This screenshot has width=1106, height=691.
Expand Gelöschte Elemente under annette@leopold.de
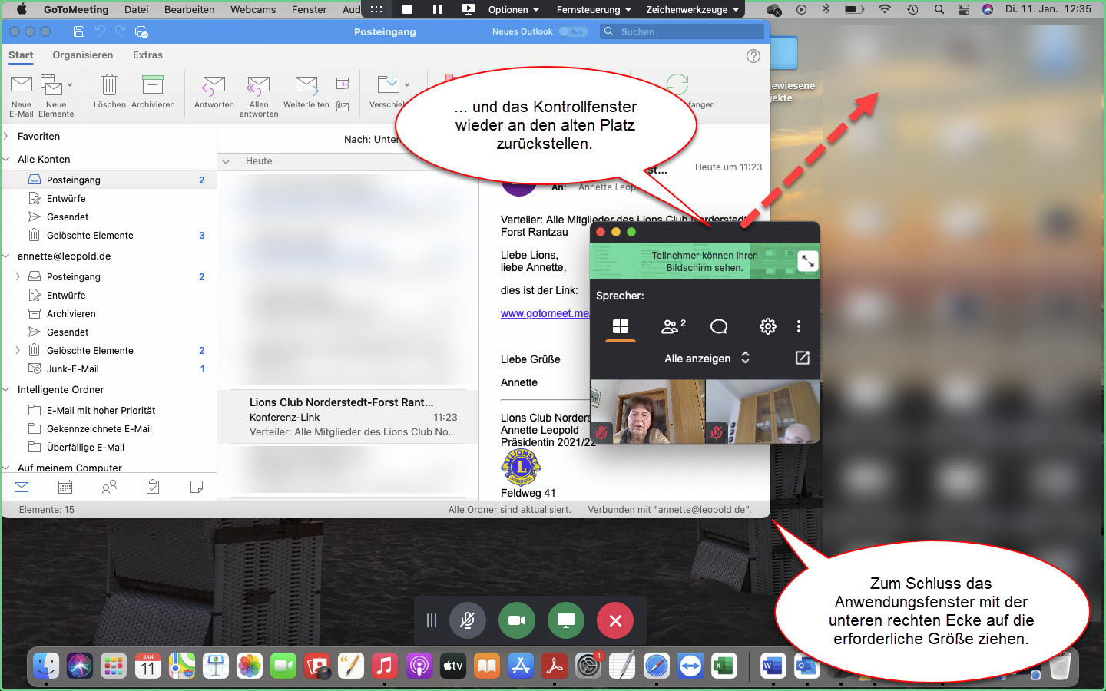[x=18, y=350]
